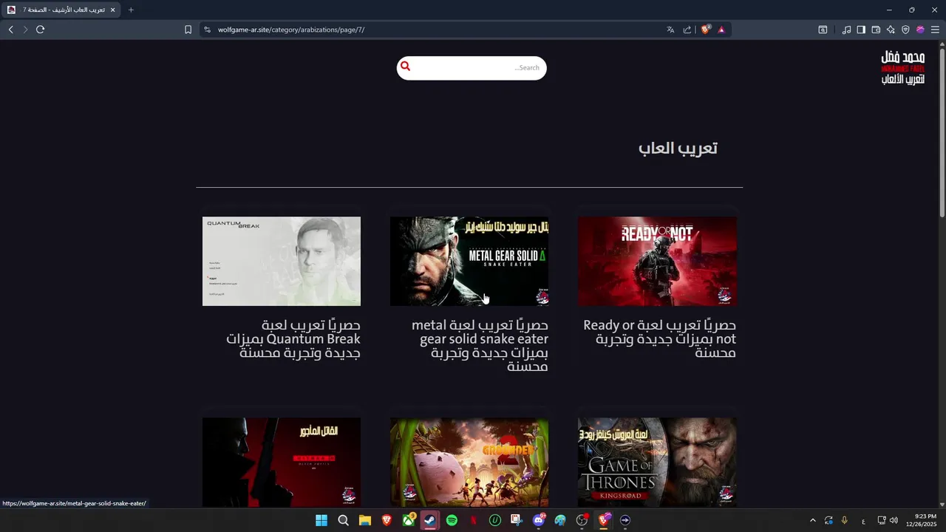This screenshot has width=946, height=532.
Task: Open Leo AI sparkle icon
Action: tap(891, 30)
